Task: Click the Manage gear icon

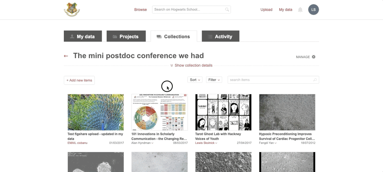Action: point(314,57)
